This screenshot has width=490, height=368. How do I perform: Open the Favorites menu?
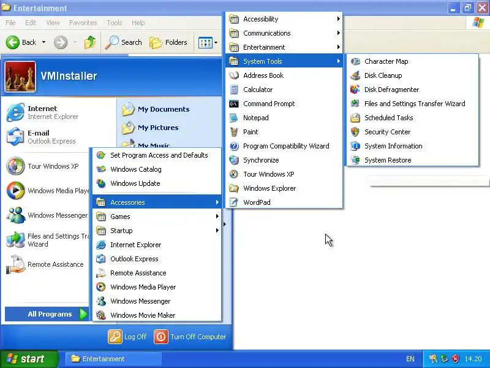[x=83, y=23]
